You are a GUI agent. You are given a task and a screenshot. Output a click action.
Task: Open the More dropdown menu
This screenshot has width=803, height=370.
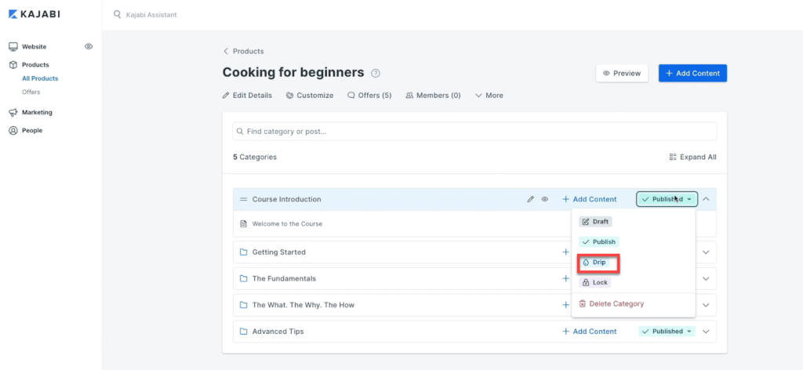point(489,95)
